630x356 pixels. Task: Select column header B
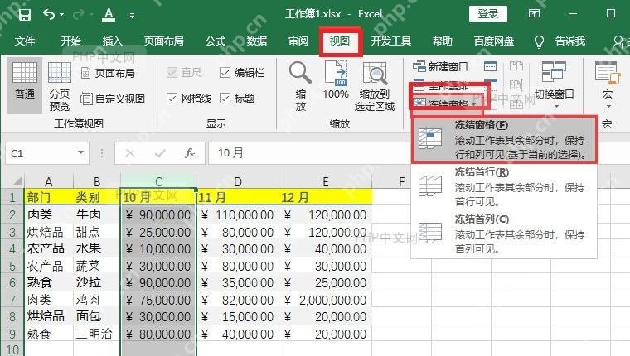click(97, 181)
